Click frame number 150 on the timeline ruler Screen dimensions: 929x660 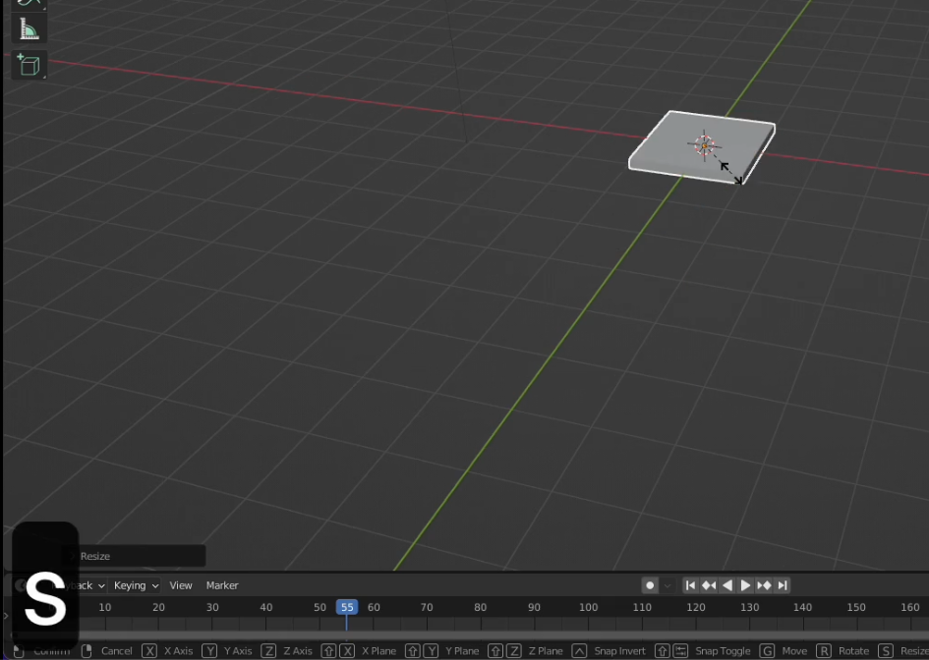[856, 607]
